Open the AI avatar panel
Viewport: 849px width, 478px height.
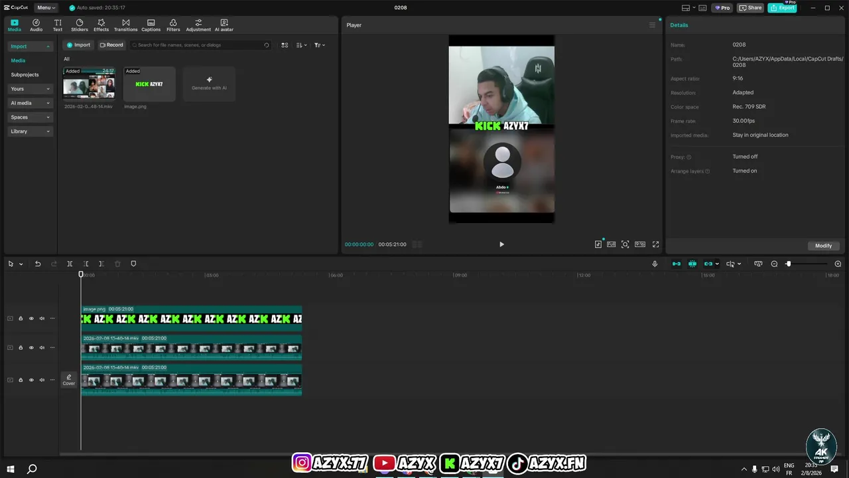click(x=224, y=25)
